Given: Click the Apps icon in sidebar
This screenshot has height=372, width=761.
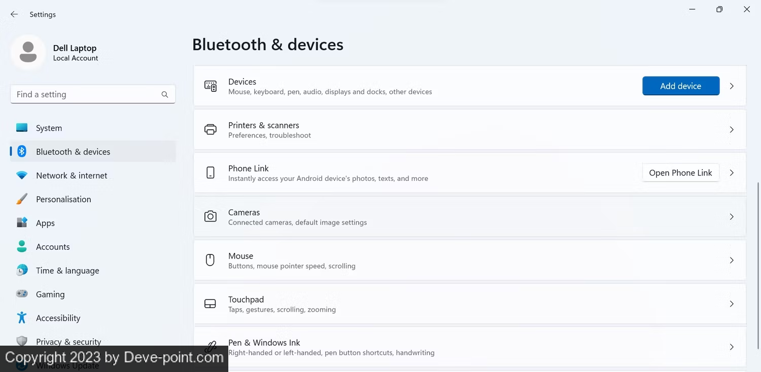Looking at the screenshot, I should click(22, 222).
